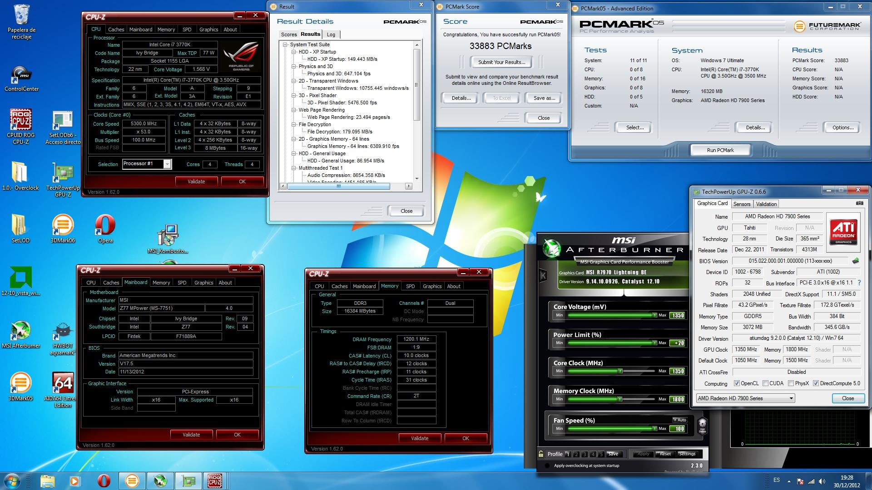872x490 pixels.
Task: Switch to Scores tab in Result Details
Action: (x=288, y=34)
